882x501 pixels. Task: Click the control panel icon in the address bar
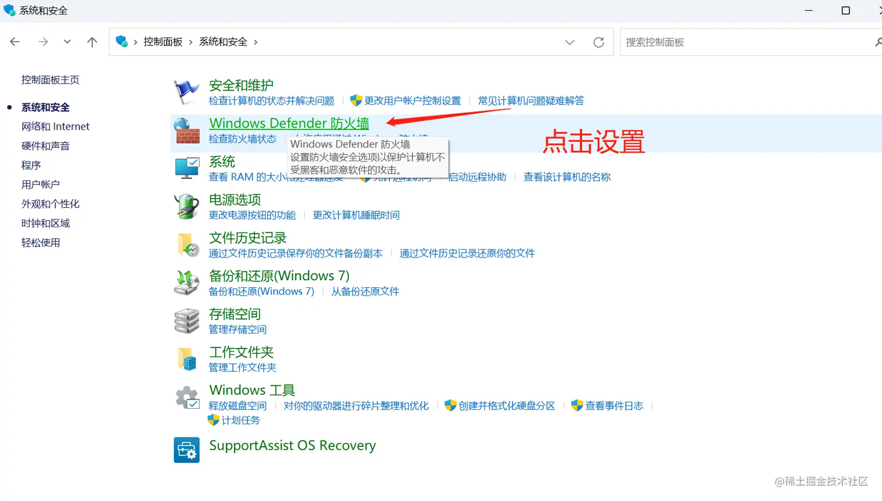pyautogui.click(x=121, y=41)
